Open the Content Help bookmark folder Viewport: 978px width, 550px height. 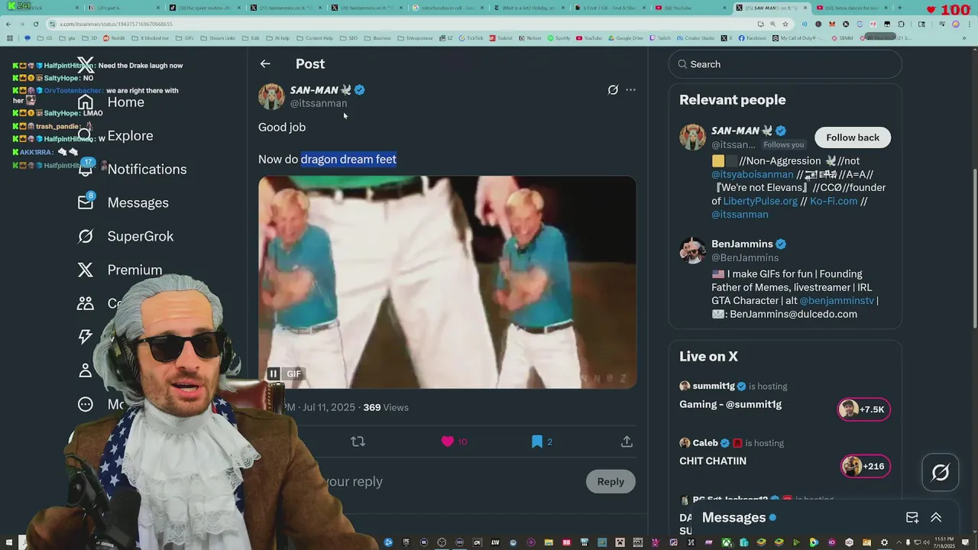315,38
